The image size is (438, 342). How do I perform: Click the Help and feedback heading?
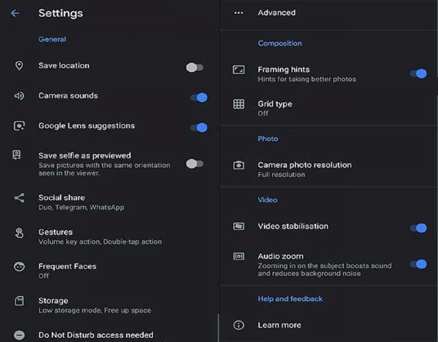(x=290, y=299)
